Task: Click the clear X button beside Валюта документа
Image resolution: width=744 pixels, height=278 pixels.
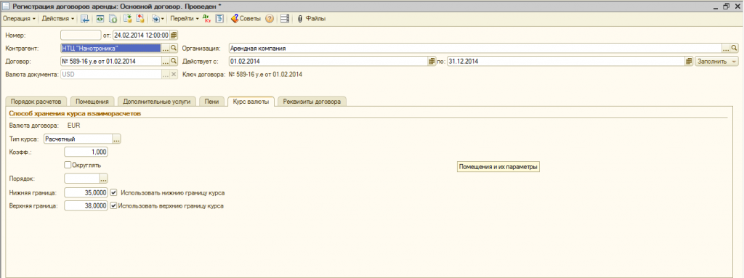Action: (174, 75)
